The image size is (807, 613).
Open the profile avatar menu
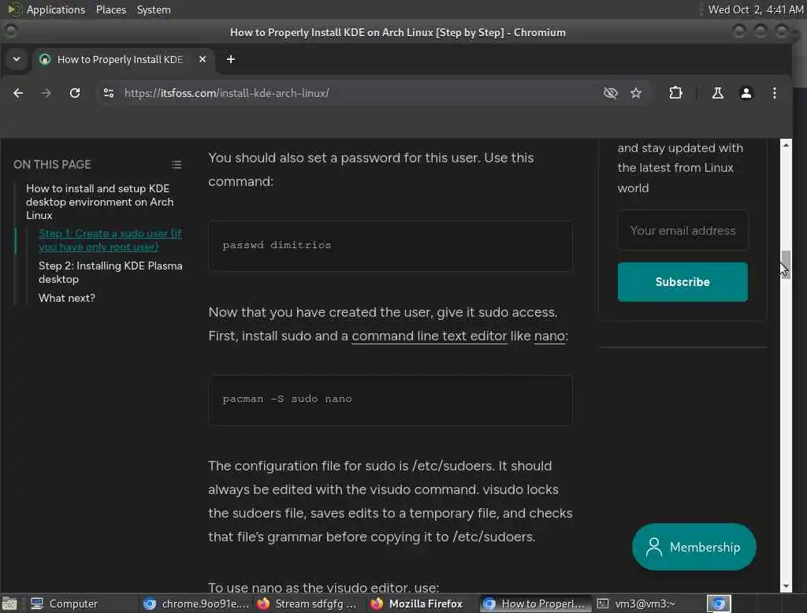click(x=746, y=93)
